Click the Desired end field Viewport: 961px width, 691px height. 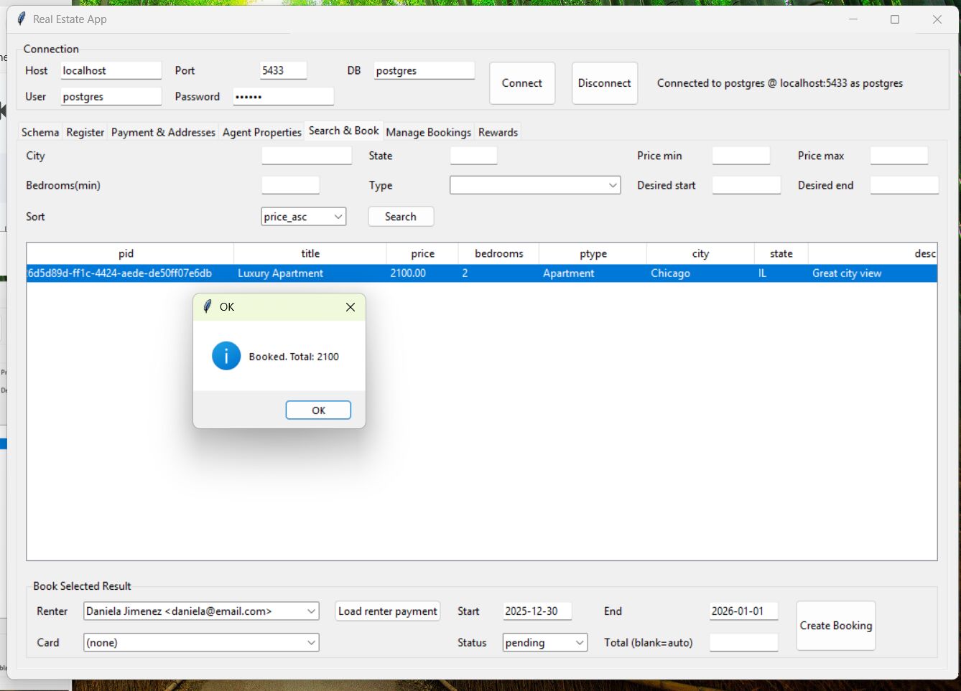[x=904, y=185]
